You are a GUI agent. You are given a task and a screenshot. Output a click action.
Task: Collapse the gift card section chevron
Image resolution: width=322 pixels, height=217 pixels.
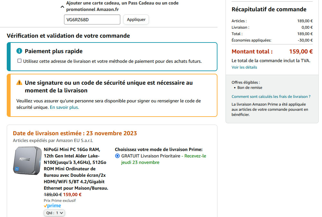(62, 6)
